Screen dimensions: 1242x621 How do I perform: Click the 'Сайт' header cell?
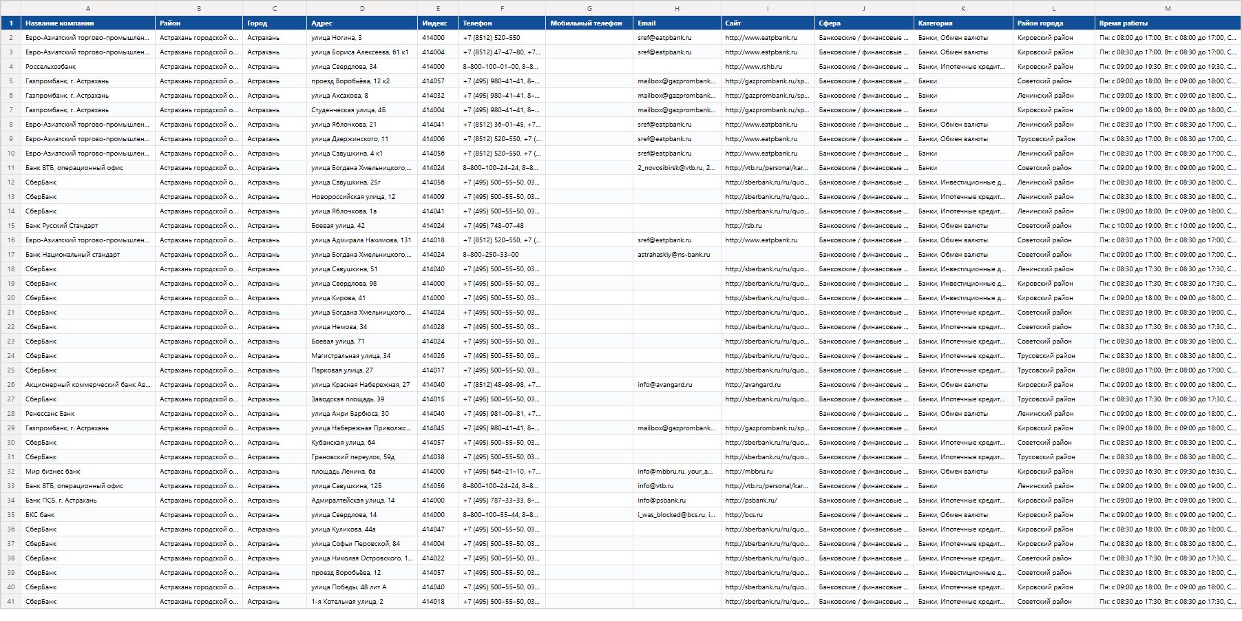click(768, 23)
